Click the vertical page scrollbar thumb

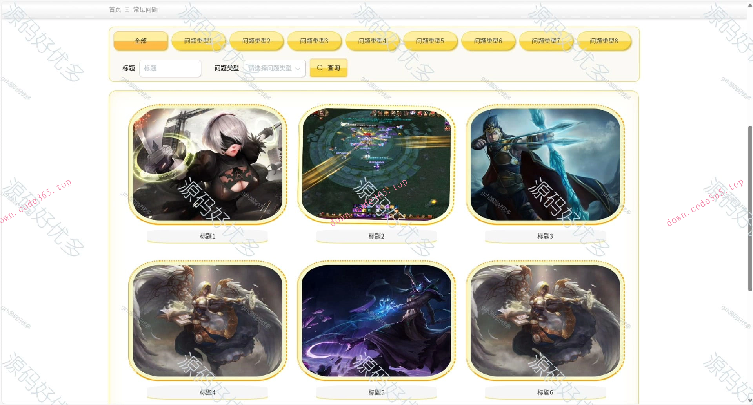(x=750, y=208)
